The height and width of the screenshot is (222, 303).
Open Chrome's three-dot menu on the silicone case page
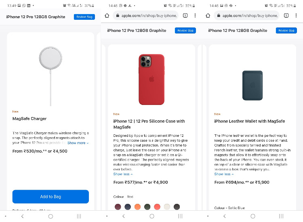point(195,15)
